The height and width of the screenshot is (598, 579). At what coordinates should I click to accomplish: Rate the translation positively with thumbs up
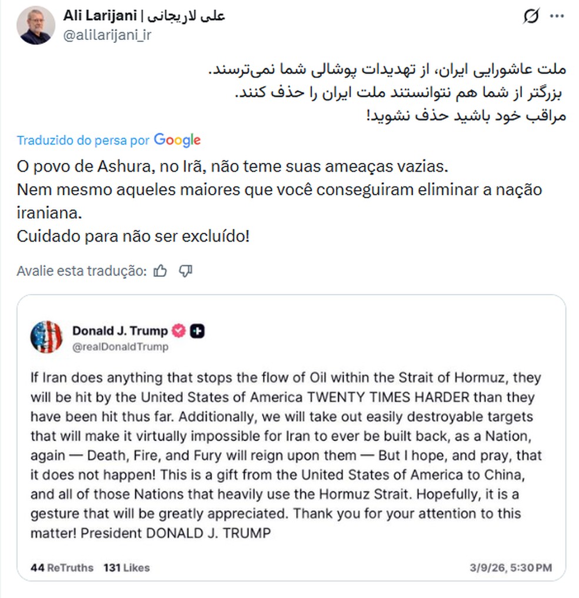160,270
